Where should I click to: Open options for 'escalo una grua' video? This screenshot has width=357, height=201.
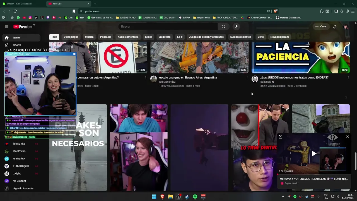(247, 78)
